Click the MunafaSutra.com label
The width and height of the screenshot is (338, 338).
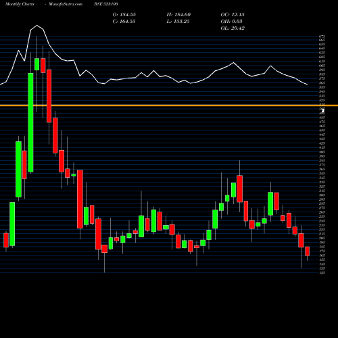66,4
